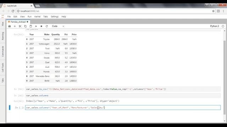This screenshot has width=227, height=127.
Task: Open the cell type Code dropdown
Action: (58, 26)
